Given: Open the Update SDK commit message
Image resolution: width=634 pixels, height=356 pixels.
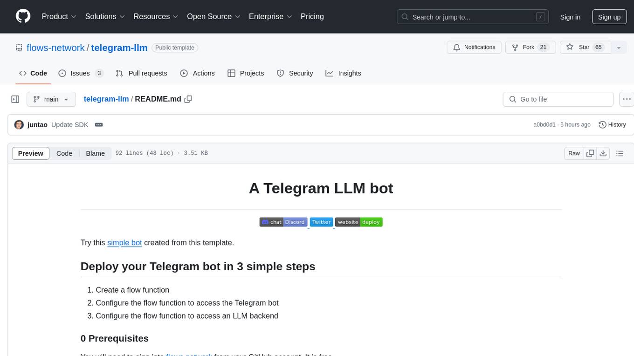Looking at the screenshot, I should [x=69, y=125].
